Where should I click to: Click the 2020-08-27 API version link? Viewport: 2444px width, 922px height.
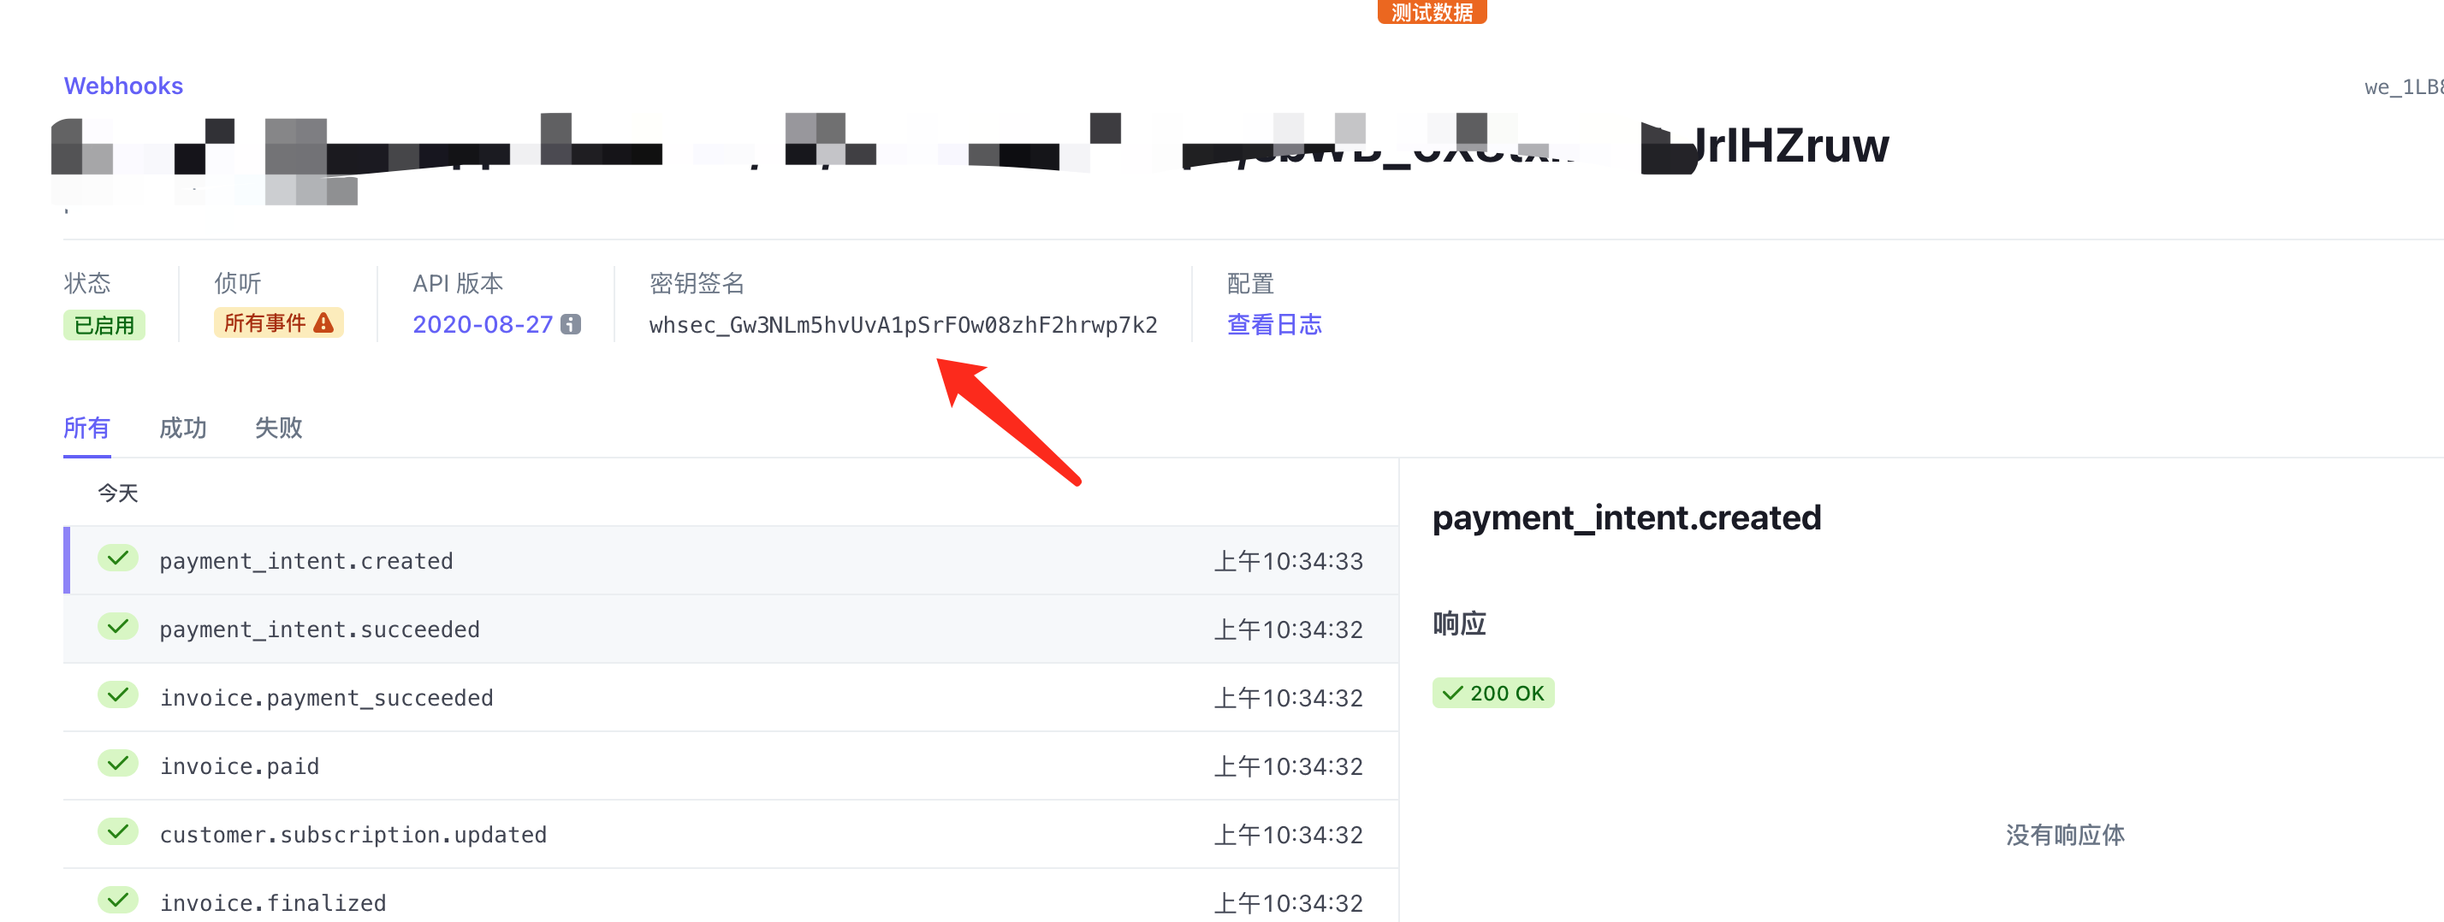click(482, 323)
